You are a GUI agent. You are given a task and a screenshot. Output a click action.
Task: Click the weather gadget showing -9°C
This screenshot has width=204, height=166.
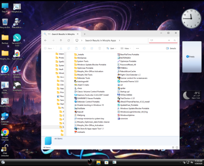point(192,95)
